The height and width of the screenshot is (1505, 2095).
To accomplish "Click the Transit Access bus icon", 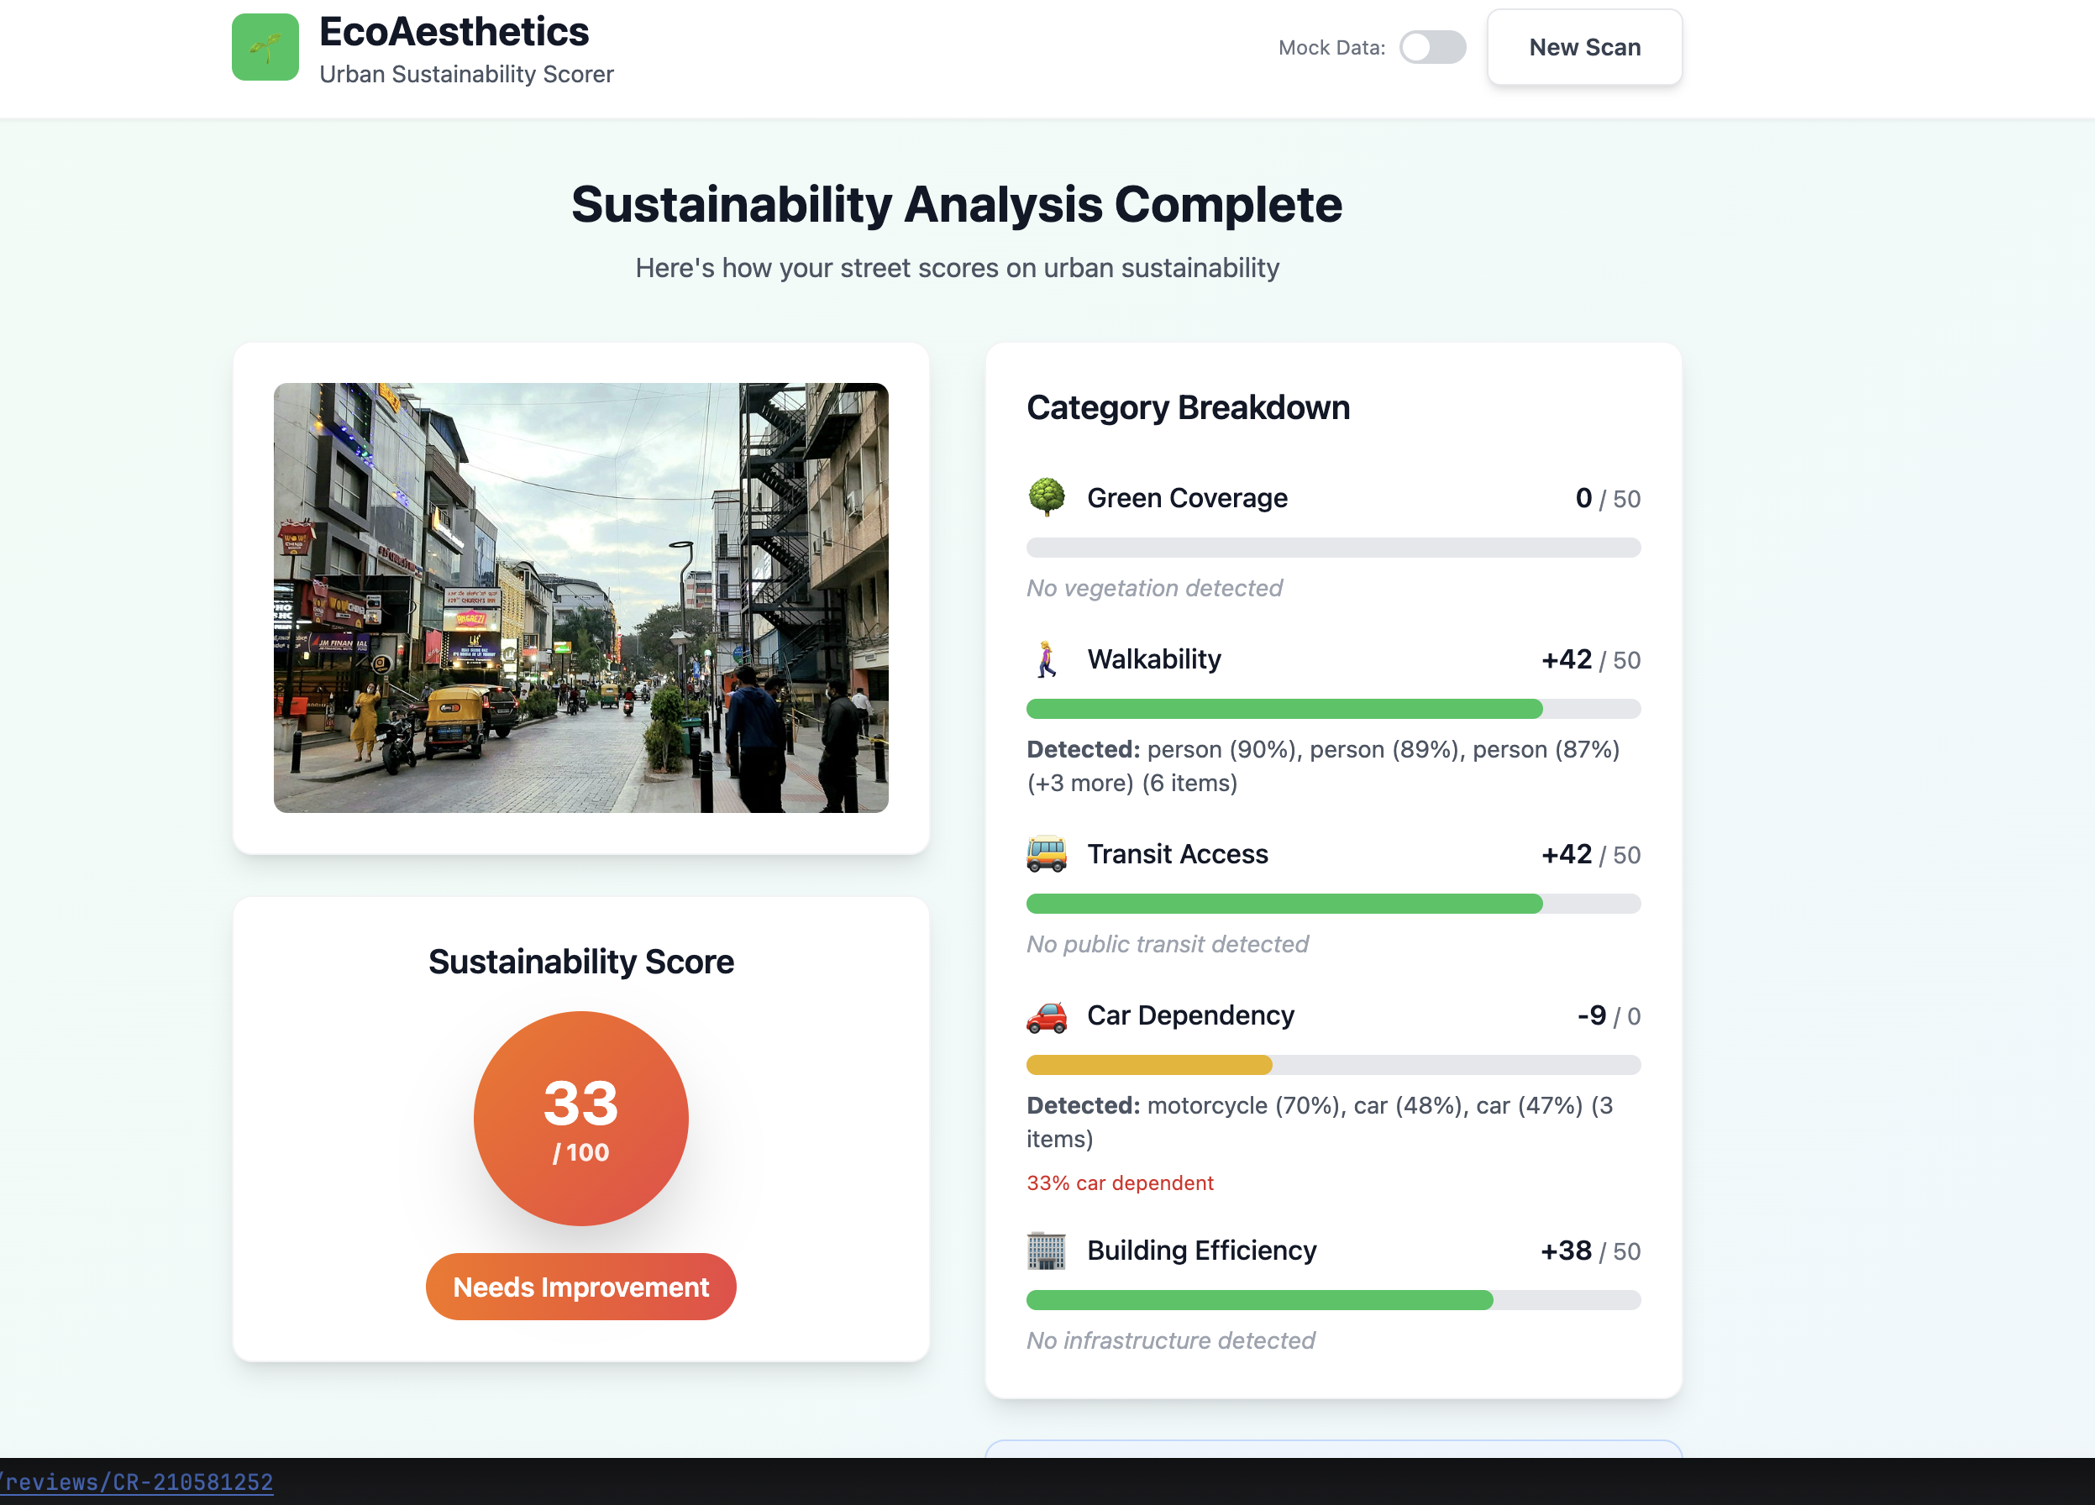I will (x=1046, y=854).
